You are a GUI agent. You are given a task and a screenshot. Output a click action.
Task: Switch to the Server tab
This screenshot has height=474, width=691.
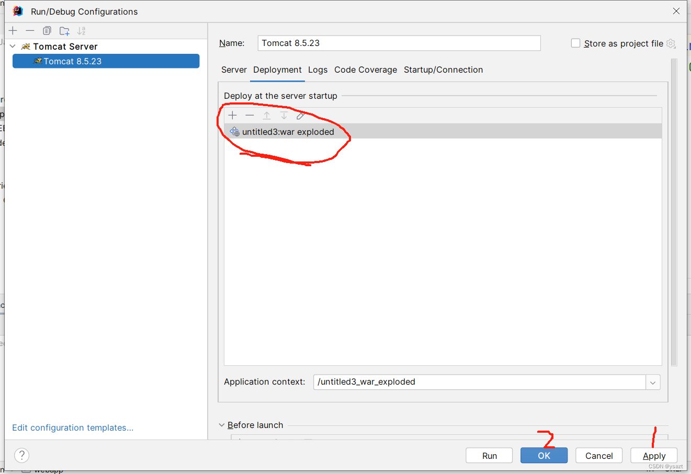click(234, 70)
